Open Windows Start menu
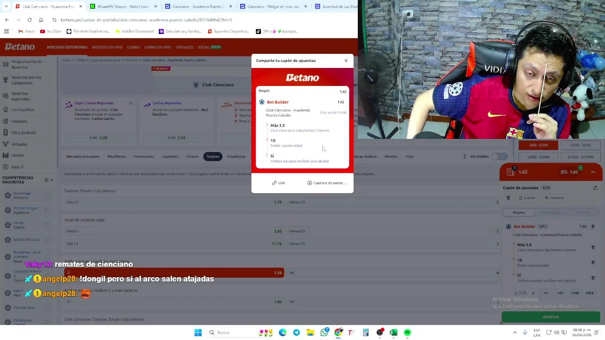This screenshot has height=340, width=605. [x=198, y=332]
